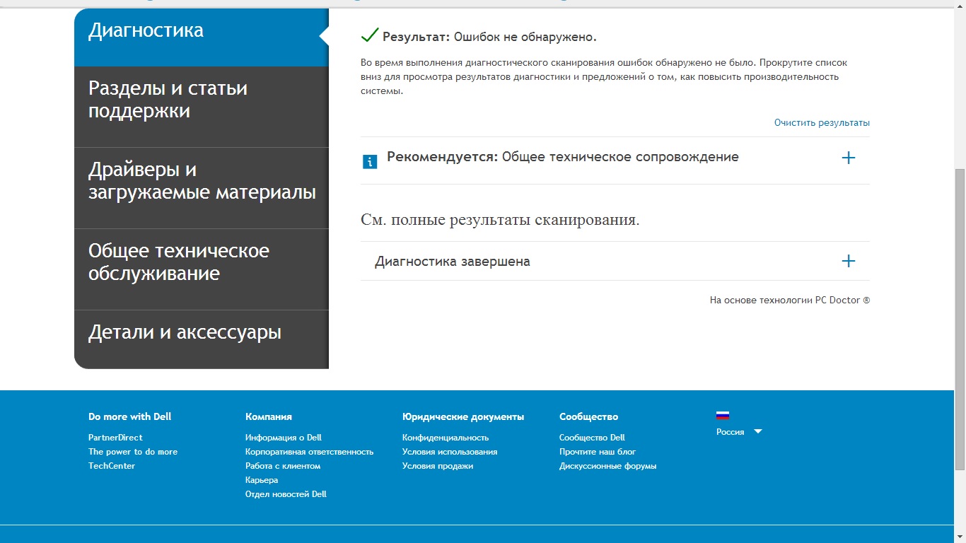Image resolution: width=966 pixels, height=543 pixels.
Task: Click the Russian flag icon in footer
Action: 722,416
